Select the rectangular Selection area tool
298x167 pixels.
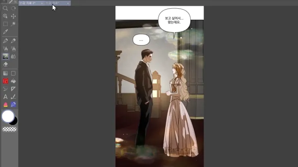(5, 24)
